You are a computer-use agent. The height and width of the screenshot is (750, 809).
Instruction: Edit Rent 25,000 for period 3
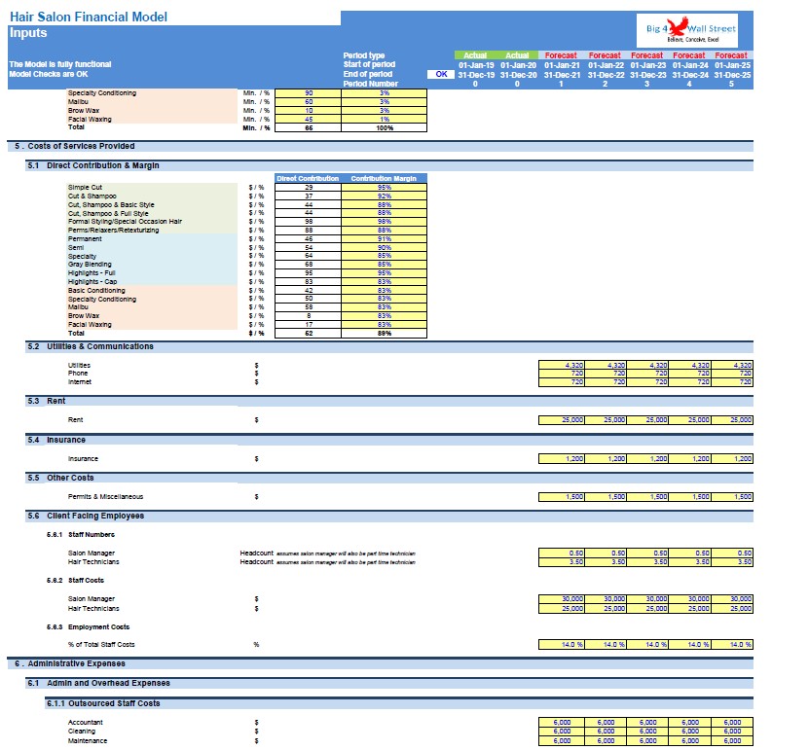click(647, 420)
